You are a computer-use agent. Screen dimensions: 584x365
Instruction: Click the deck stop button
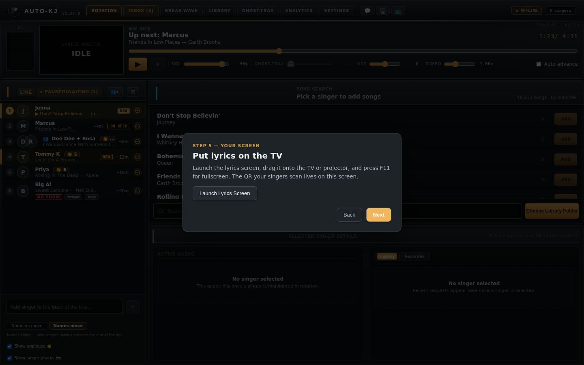tap(158, 64)
